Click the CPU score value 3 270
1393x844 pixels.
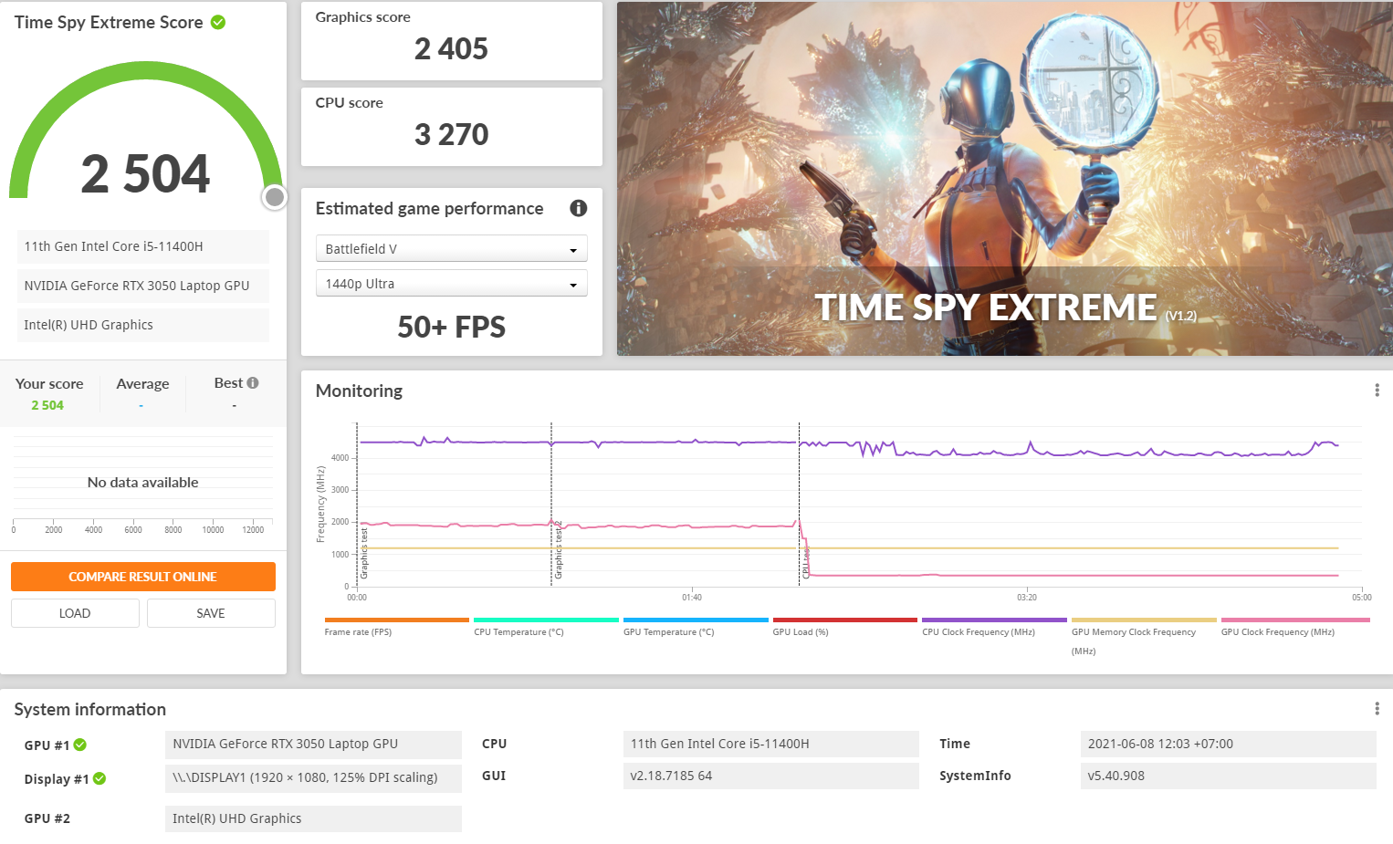(451, 134)
